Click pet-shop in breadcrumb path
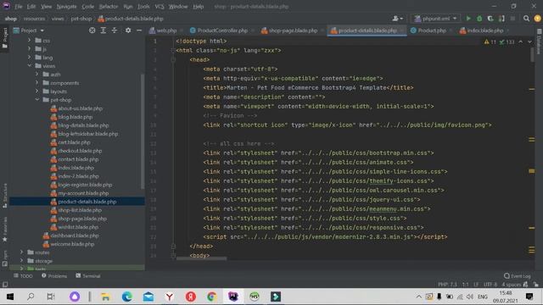 pos(81,19)
